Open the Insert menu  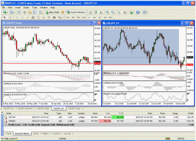18,7
